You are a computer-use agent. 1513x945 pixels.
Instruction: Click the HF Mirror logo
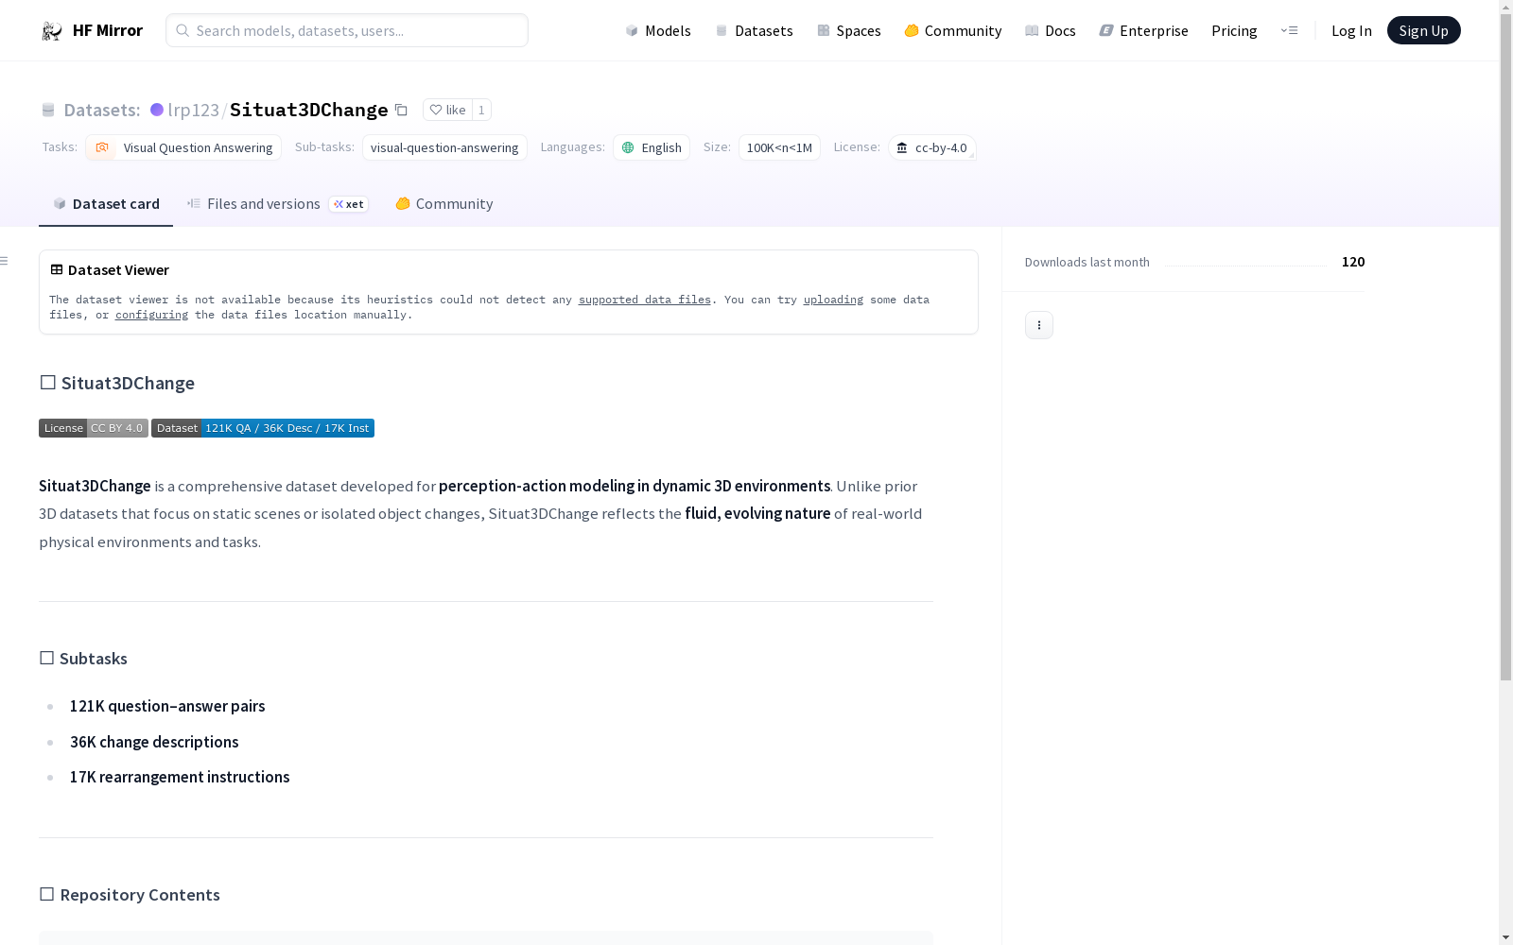coord(92,30)
